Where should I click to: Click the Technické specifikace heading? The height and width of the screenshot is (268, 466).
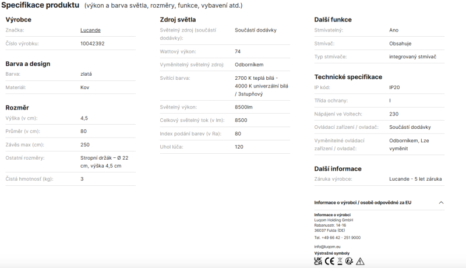pos(348,77)
